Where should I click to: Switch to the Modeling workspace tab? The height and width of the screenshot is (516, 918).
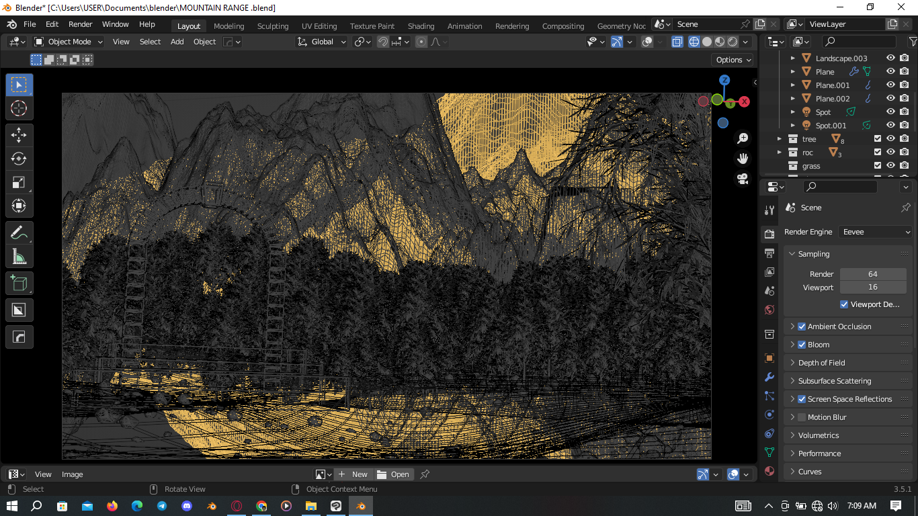(229, 26)
